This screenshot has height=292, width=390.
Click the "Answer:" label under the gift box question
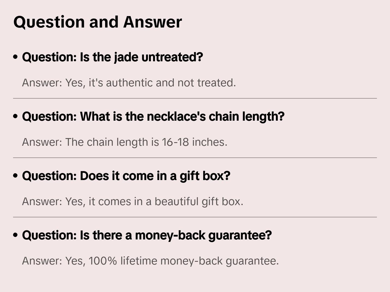(x=42, y=202)
